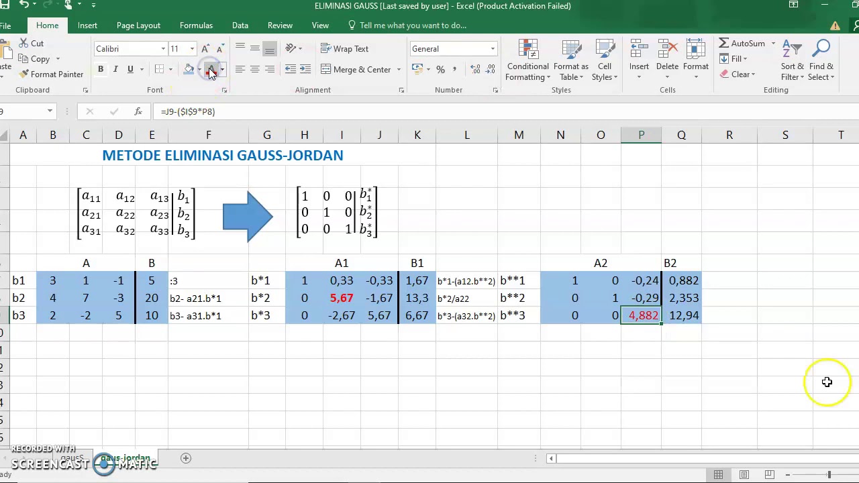Click in the formula bar
This screenshot has height=483, width=859.
(503, 111)
